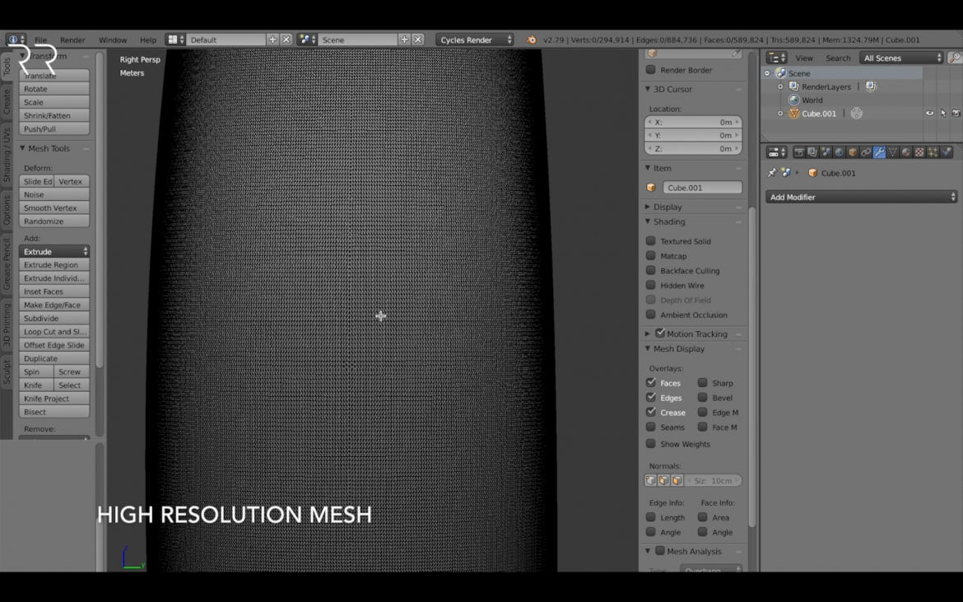The height and width of the screenshot is (602, 963).
Task: Open the Render menu in the header
Action: pos(72,39)
